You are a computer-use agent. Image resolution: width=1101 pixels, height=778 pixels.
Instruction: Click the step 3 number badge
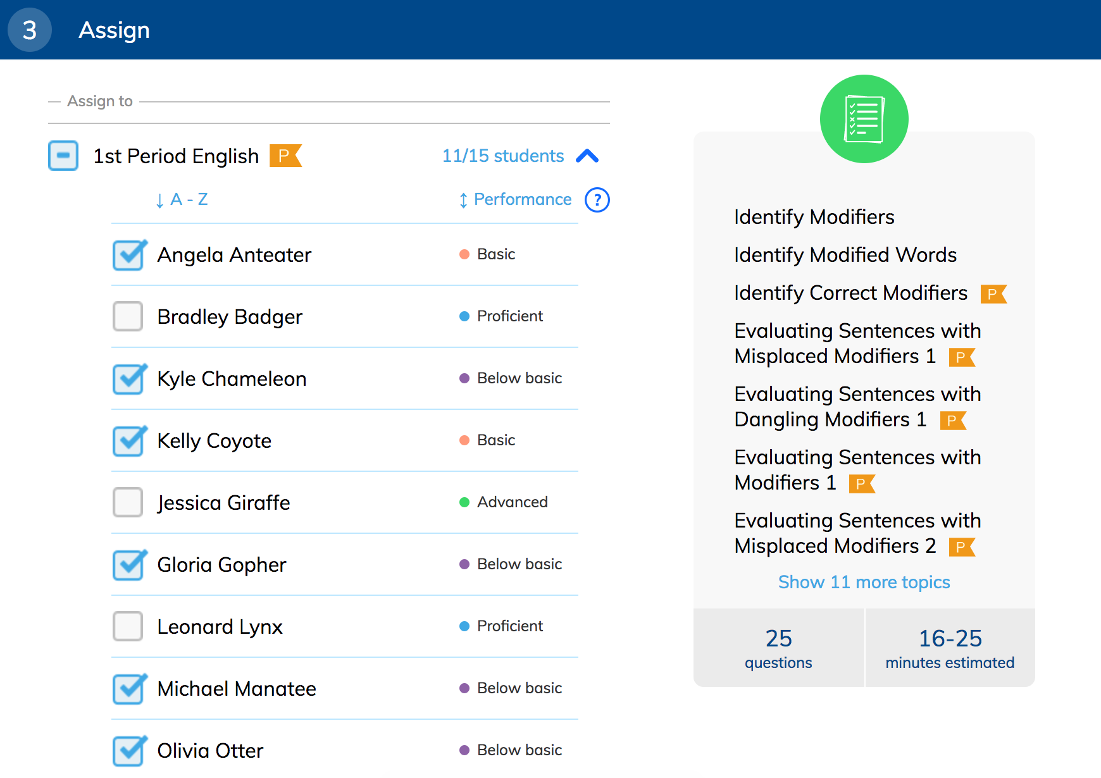point(30,30)
